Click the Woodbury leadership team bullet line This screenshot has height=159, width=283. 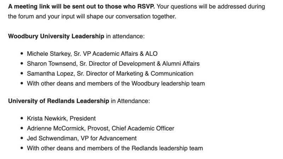pos(116,84)
